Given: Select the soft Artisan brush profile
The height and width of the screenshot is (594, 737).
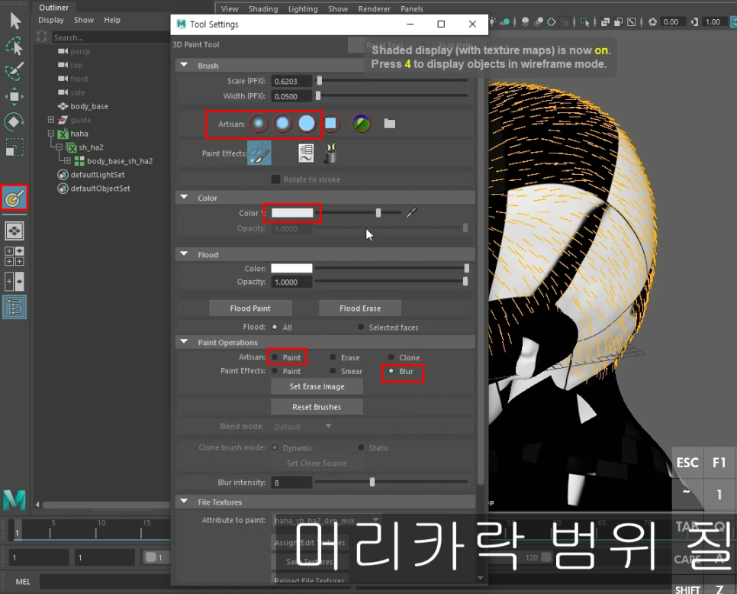Looking at the screenshot, I should click(x=282, y=124).
